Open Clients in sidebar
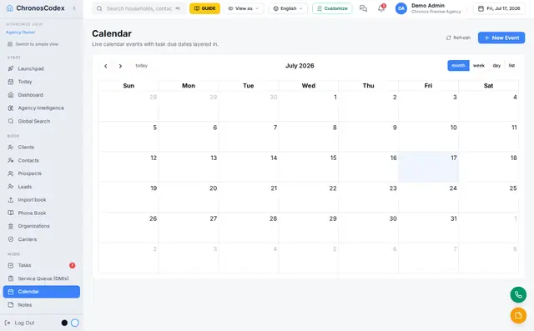 coord(42,148)
